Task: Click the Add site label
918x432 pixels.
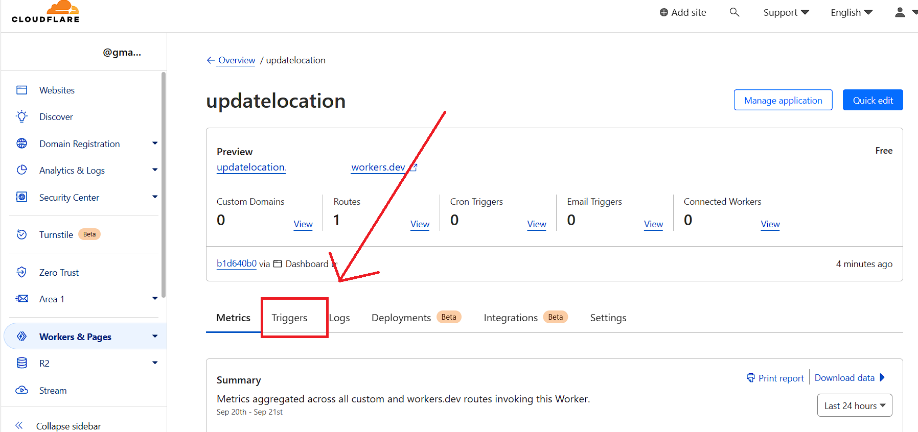Action: pyautogui.click(x=688, y=12)
